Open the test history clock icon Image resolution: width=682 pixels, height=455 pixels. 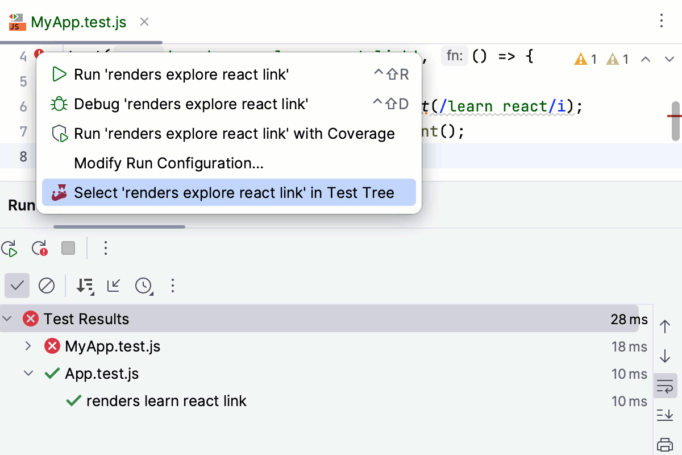(x=144, y=286)
